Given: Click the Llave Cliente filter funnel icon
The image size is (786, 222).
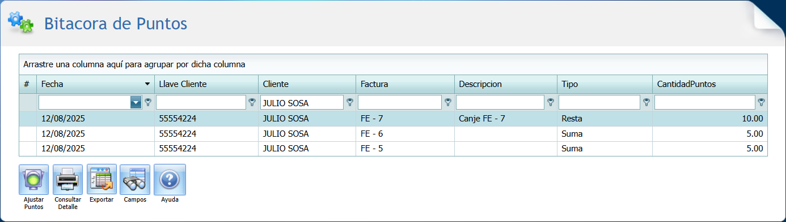Looking at the screenshot, I should tap(252, 102).
